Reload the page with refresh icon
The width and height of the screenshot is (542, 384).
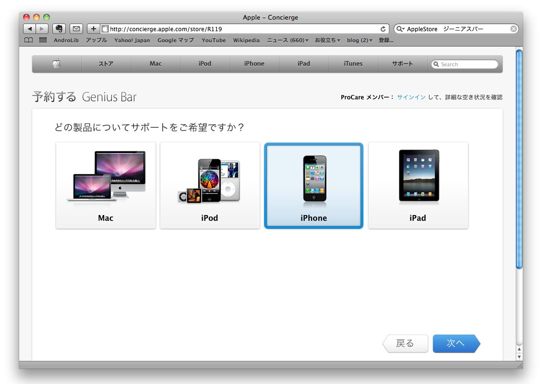click(x=383, y=29)
